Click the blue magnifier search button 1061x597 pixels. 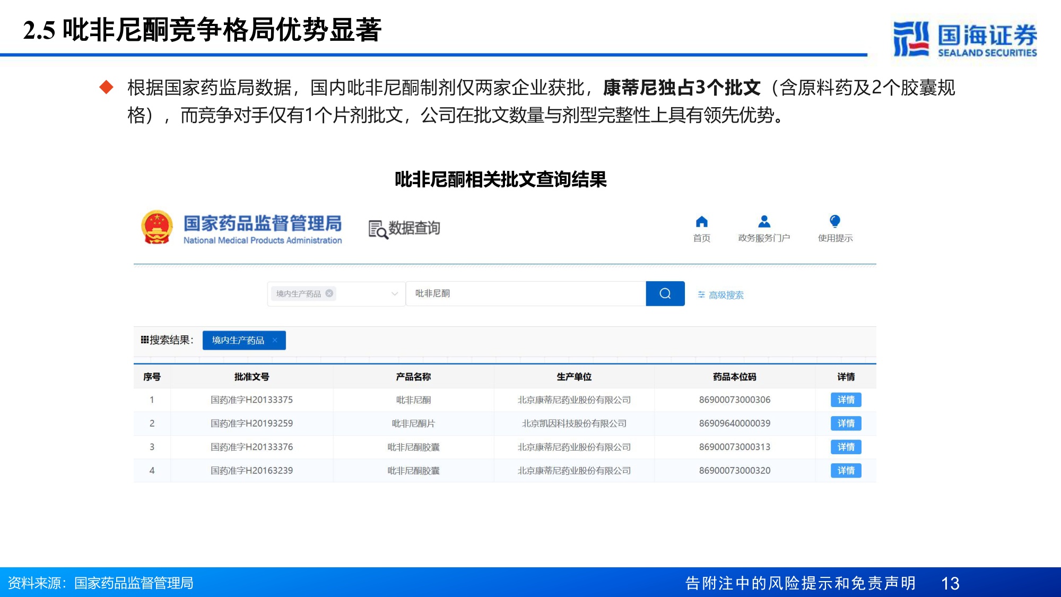coord(665,293)
